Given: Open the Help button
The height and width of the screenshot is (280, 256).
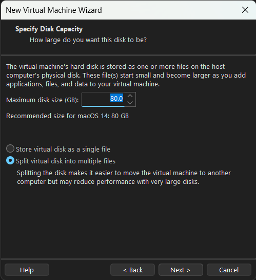Looking at the screenshot, I should click(x=27, y=270).
